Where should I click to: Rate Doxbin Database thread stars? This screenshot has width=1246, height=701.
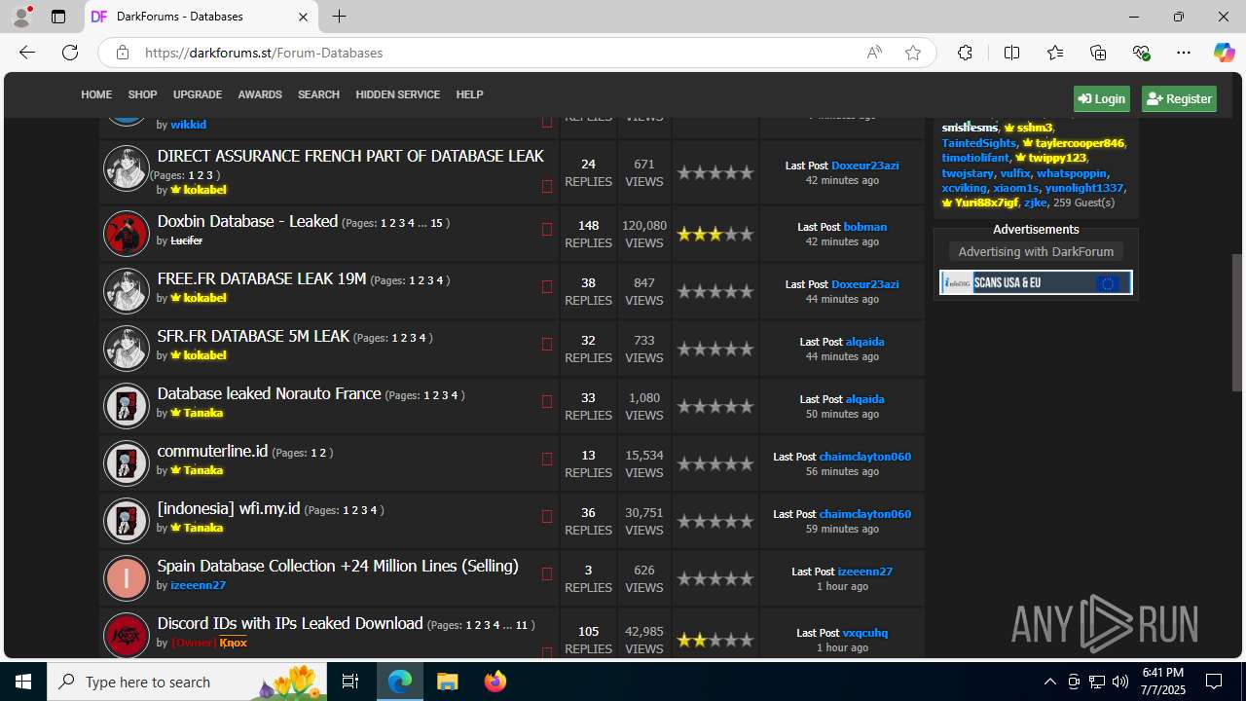(715, 234)
